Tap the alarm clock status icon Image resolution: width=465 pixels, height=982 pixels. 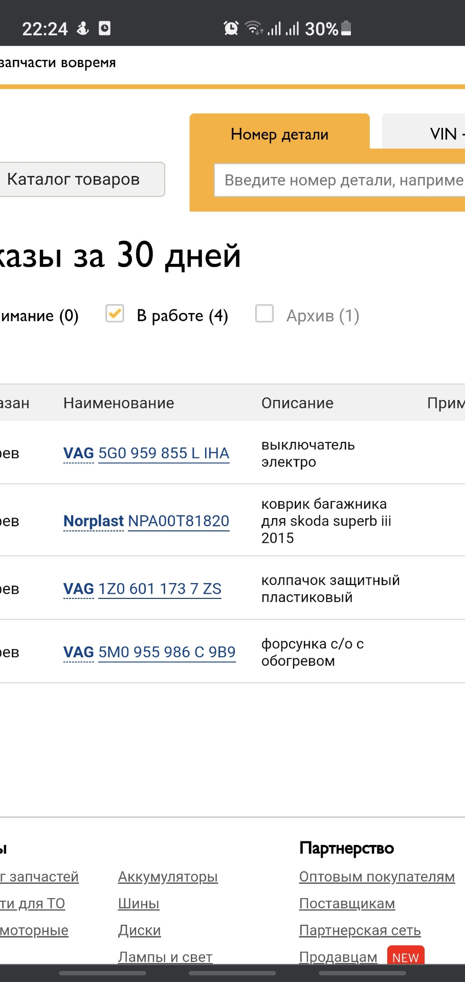tap(231, 28)
